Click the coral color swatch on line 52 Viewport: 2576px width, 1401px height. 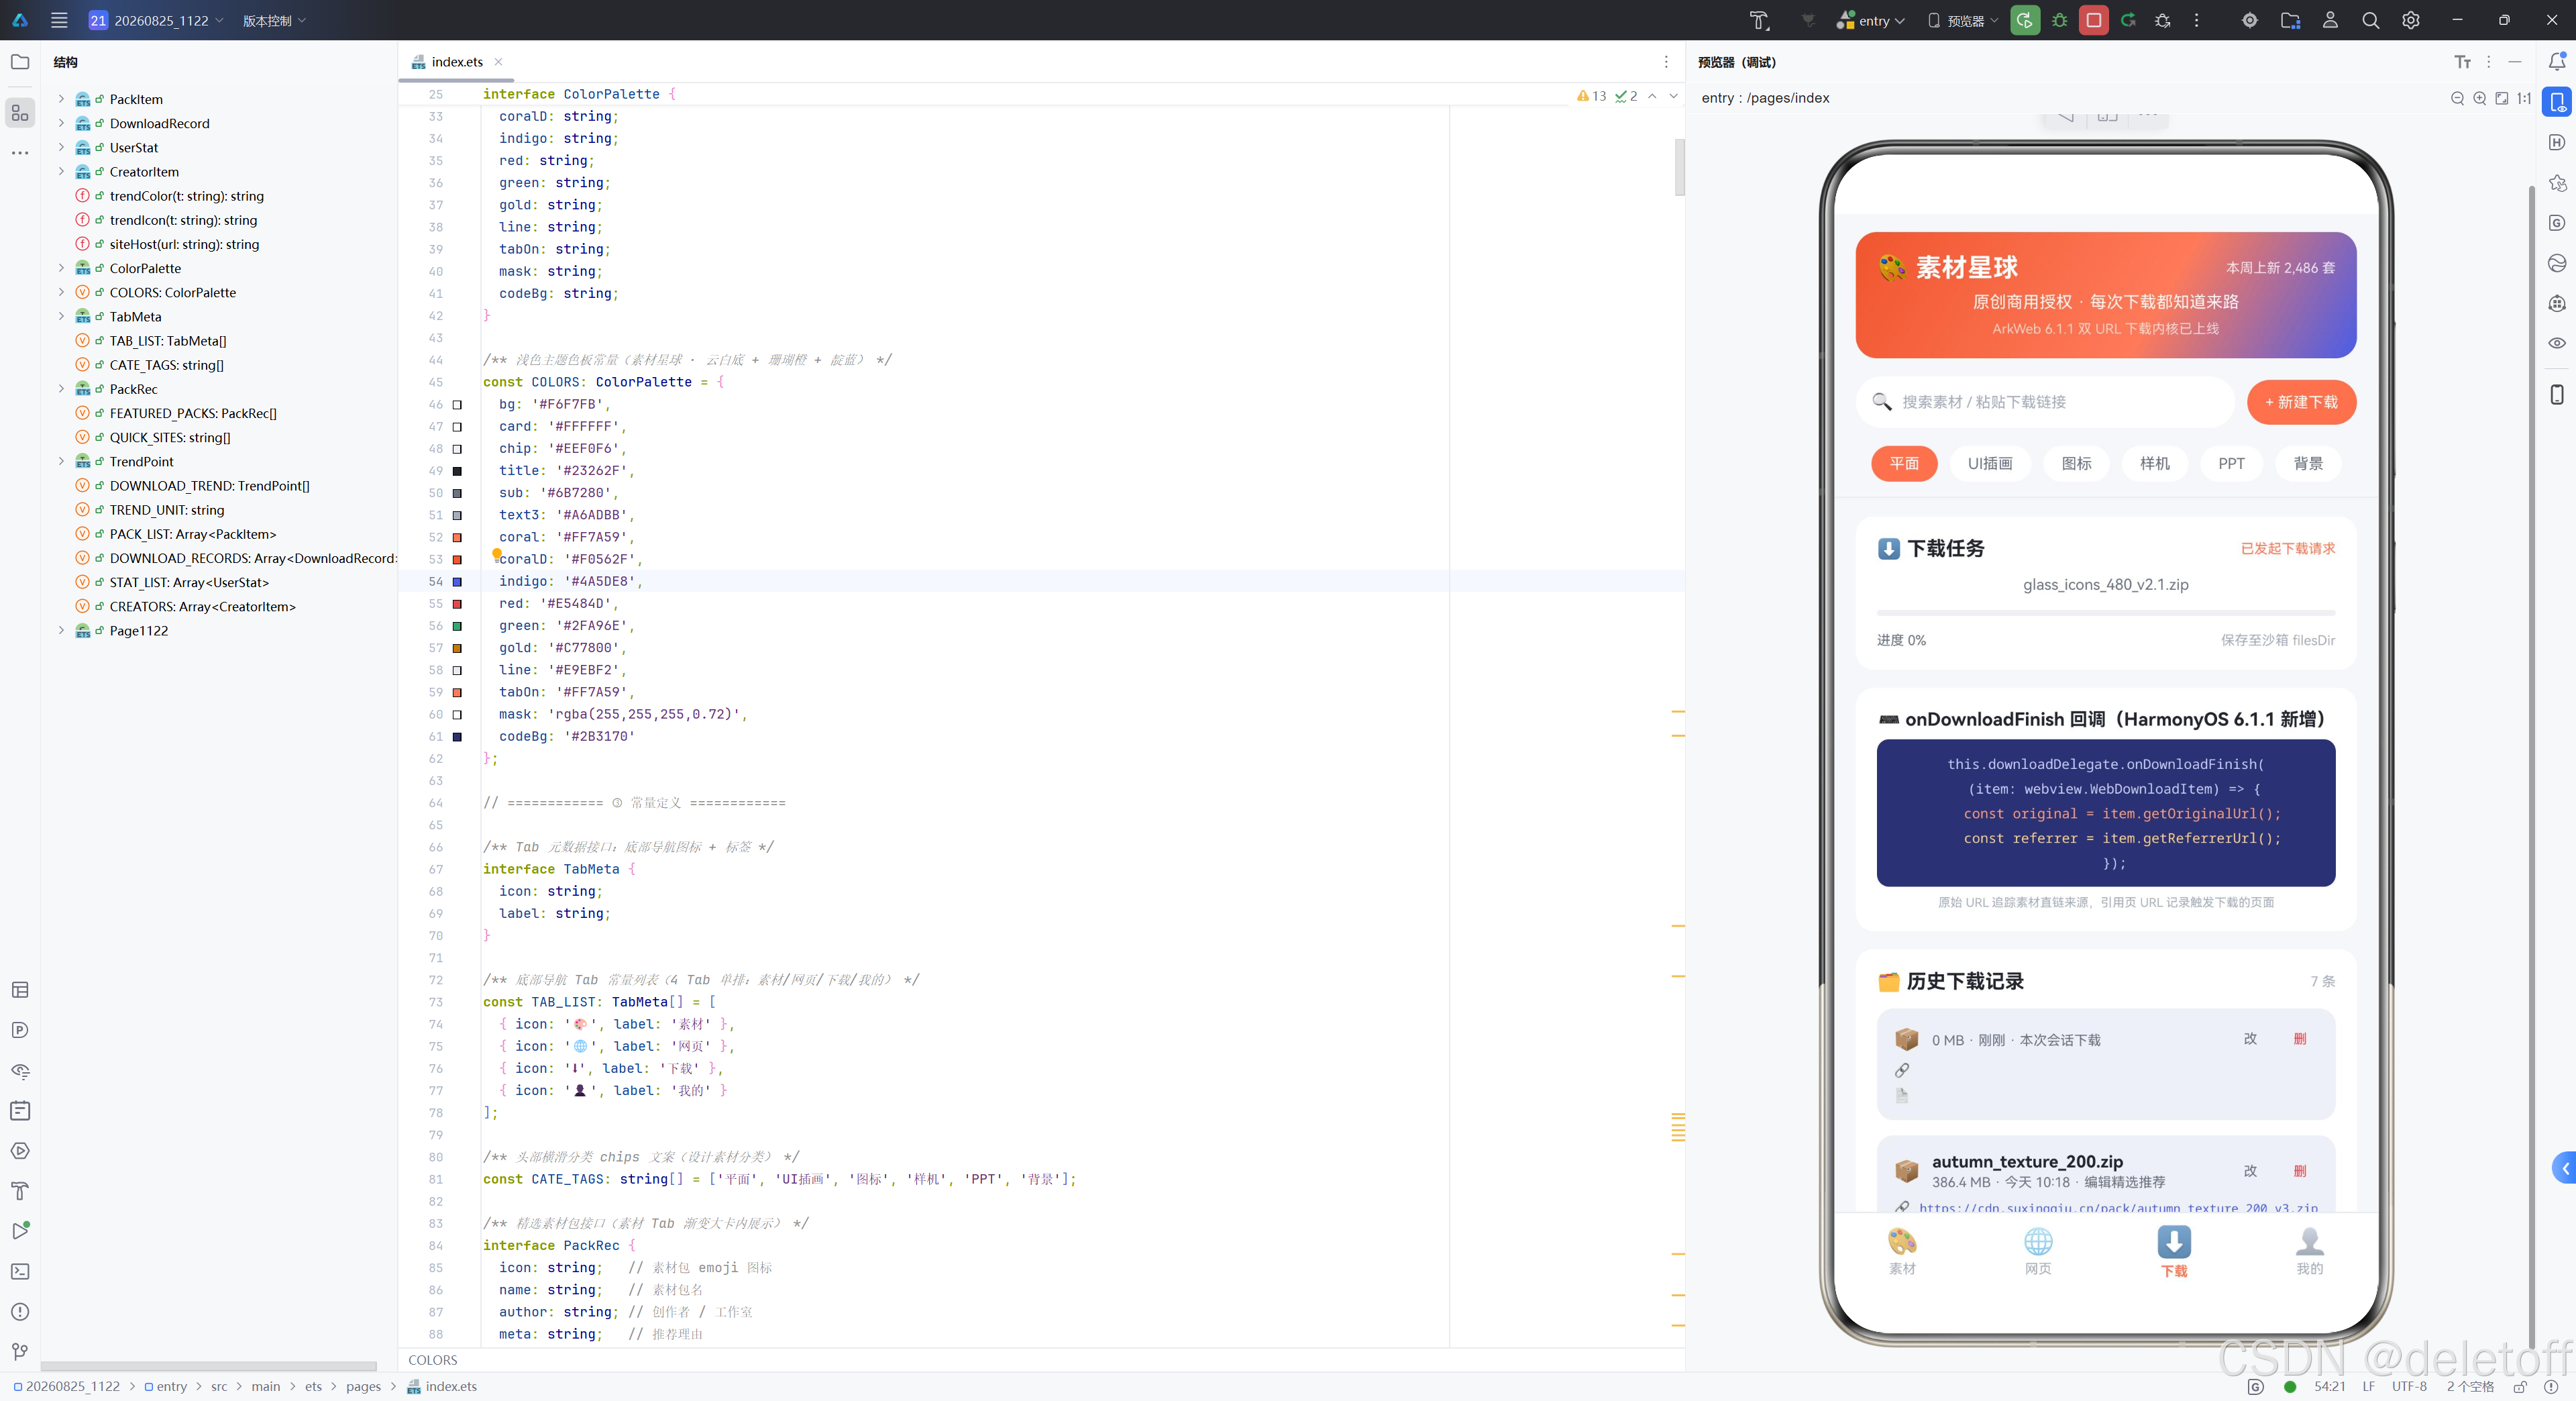tap(457, 537)
